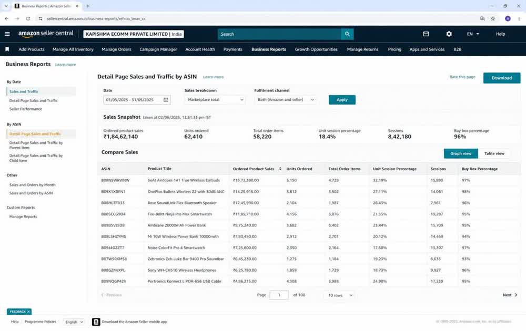This screenshot has width=526, height=331.
Task: Click the date range input field
Action: click(137, 100)
